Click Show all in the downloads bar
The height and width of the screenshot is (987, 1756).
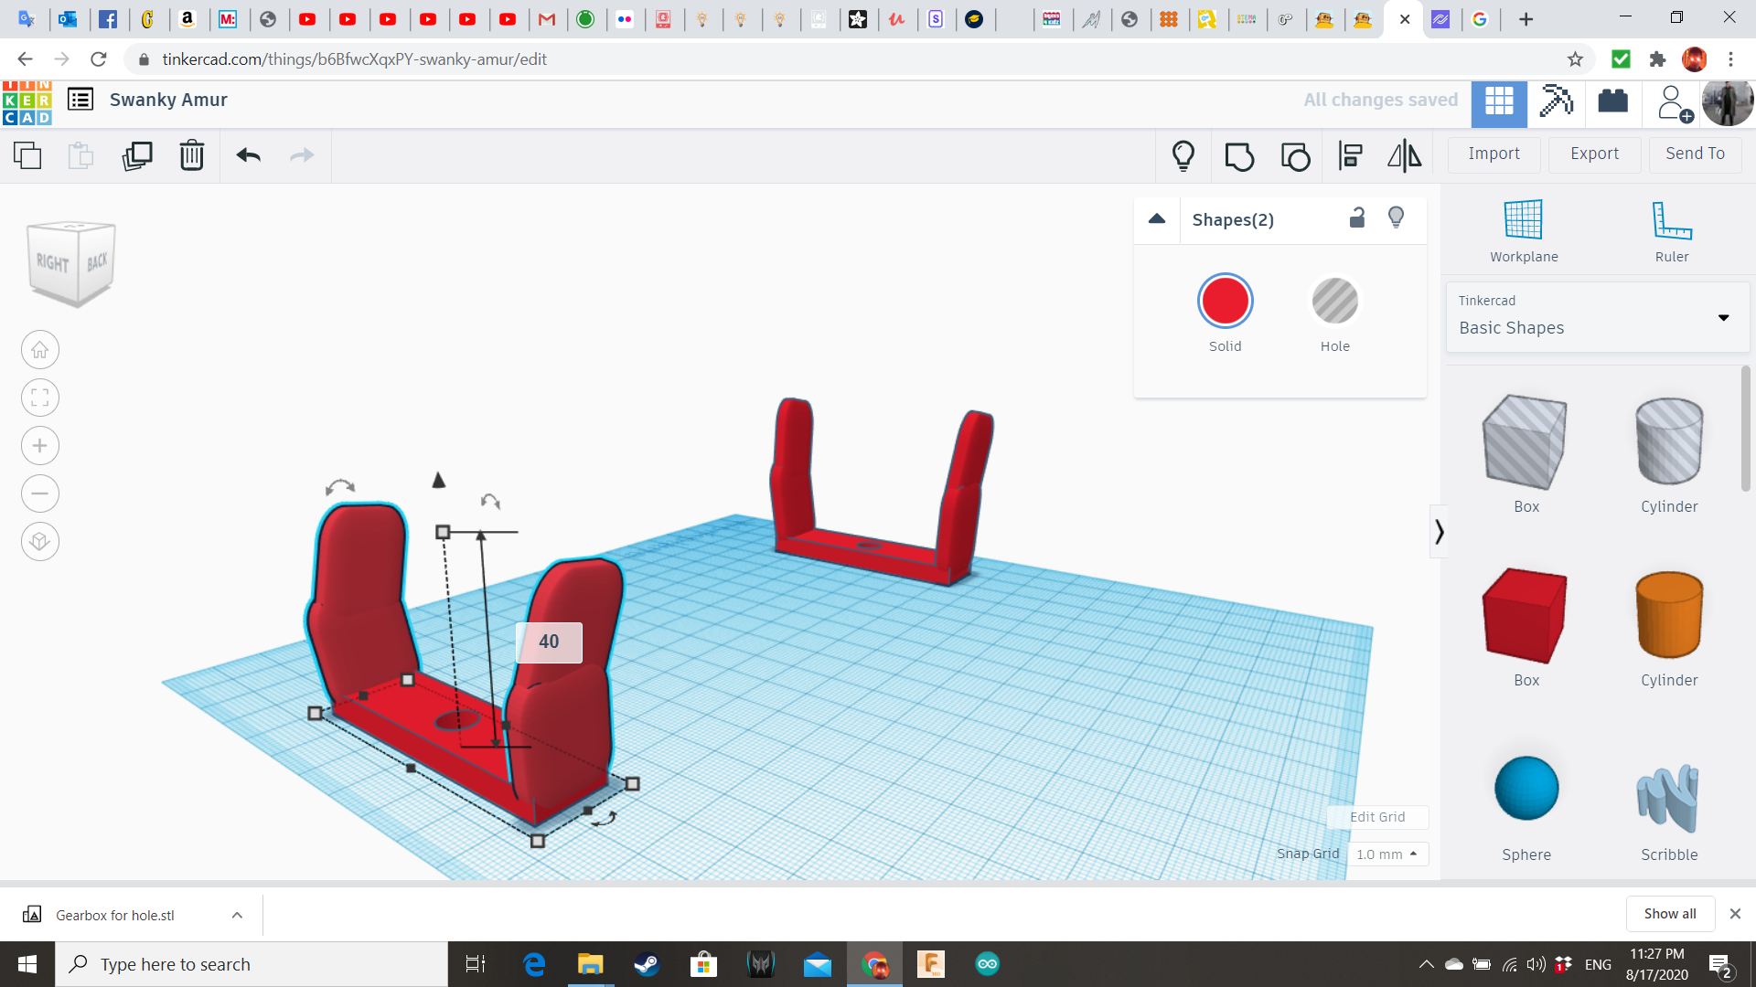pyautogui.click(x=1670, y=913)
